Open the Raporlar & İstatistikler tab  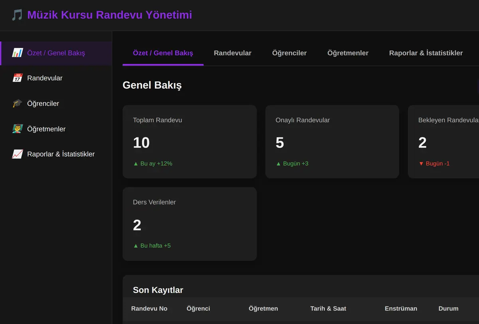[426, 53]
